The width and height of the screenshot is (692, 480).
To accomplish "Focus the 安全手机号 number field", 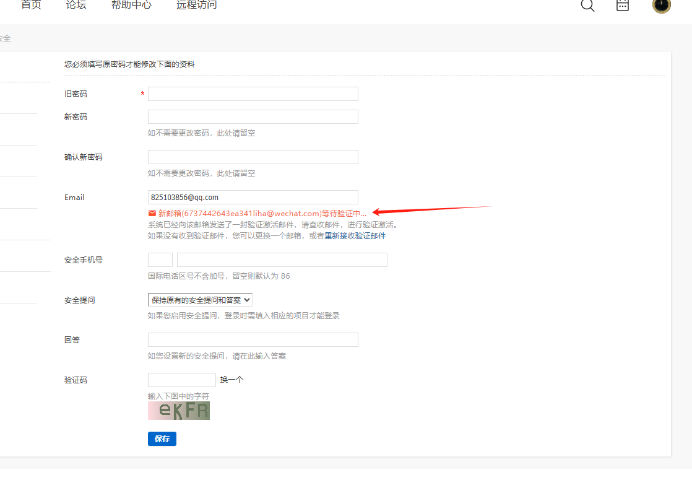I will pyautogui.click(x=282, y=260).
